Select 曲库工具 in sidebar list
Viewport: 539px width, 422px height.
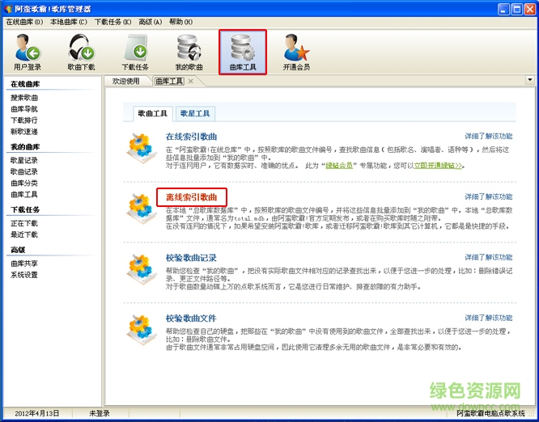coord(24,194)
